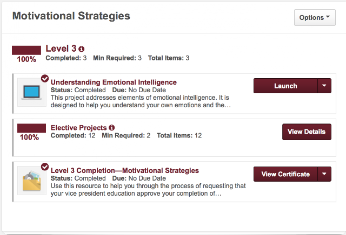Click the Emotional Intelligence project description text
346x235 pixels.
(141, 101)
